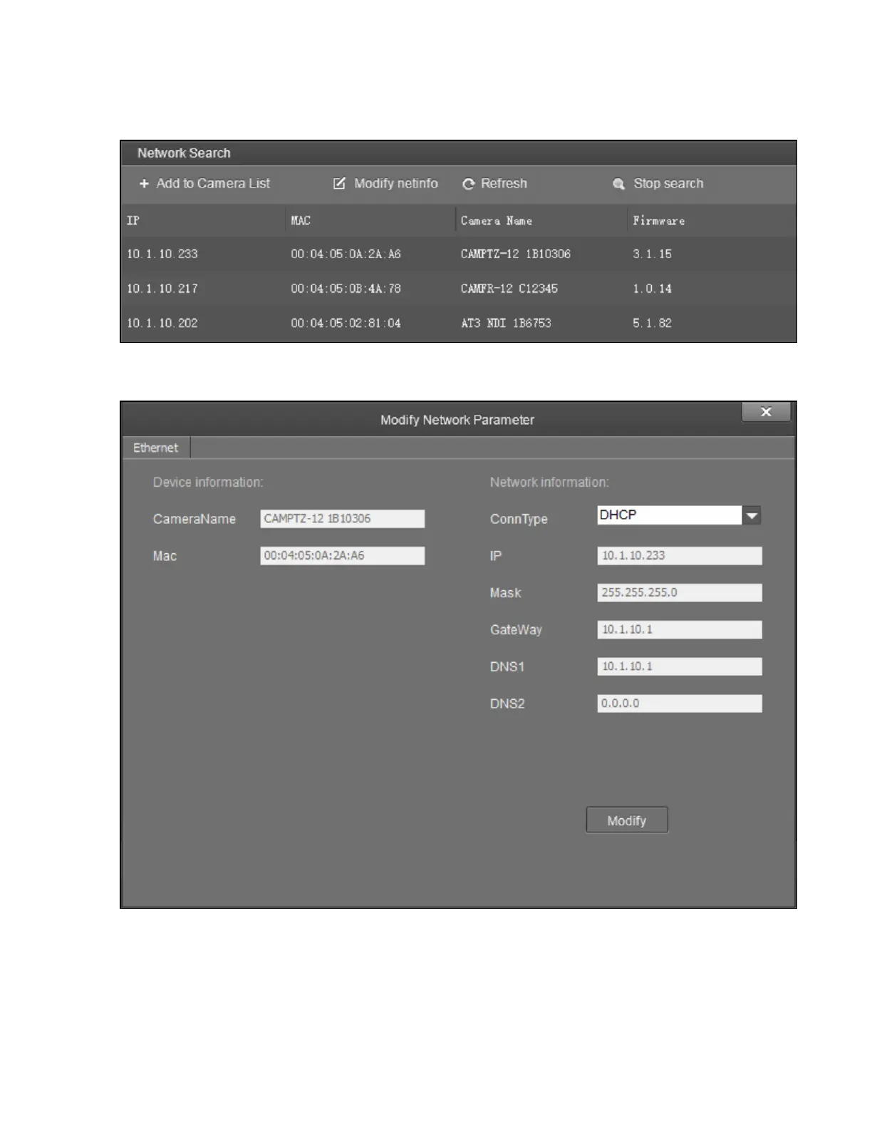Click the DNS1 label

pyautogui.click(x=507, y=667)
